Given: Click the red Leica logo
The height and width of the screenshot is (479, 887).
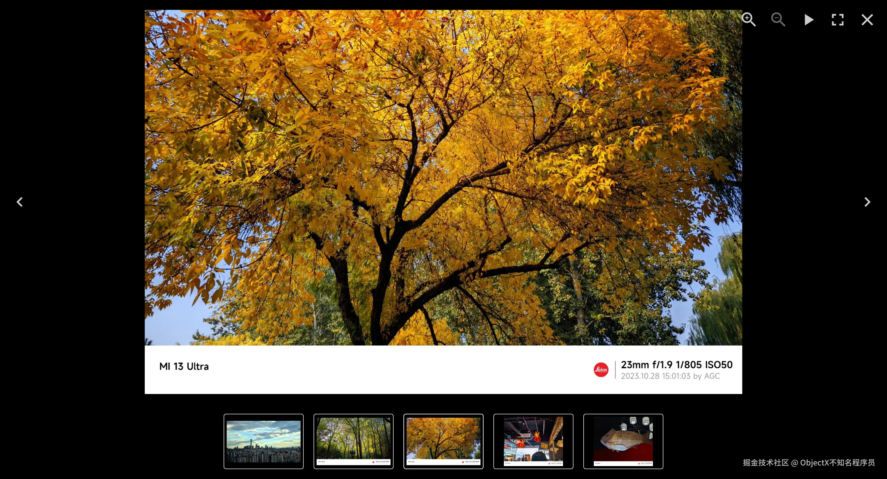Looking at the screenshot, I should (601, 370).
